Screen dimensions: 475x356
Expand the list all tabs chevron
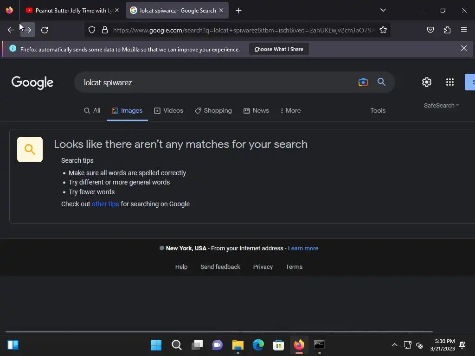click(x=383, y=10)
